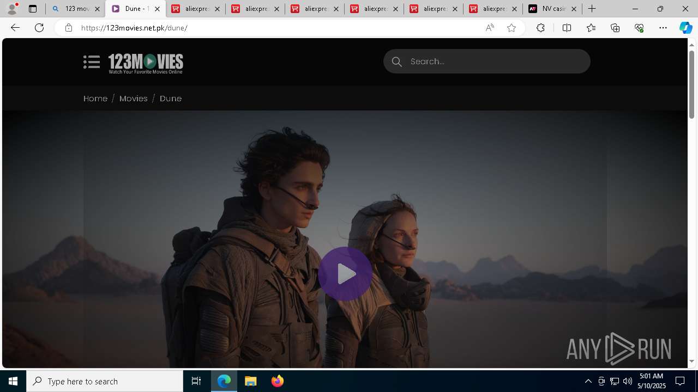The height and width of the screenshot is (392, 698).
Task: Open the Copilot sidebar
Action: 685,28
